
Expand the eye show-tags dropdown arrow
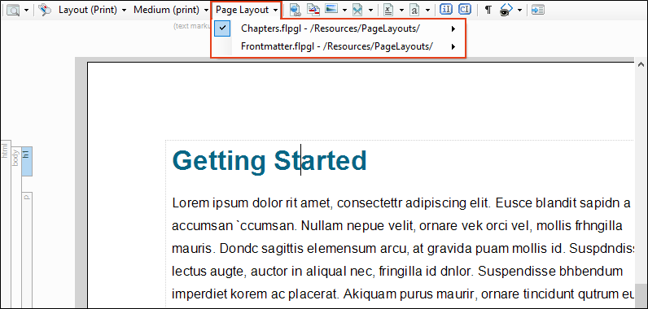coord(519,10)
